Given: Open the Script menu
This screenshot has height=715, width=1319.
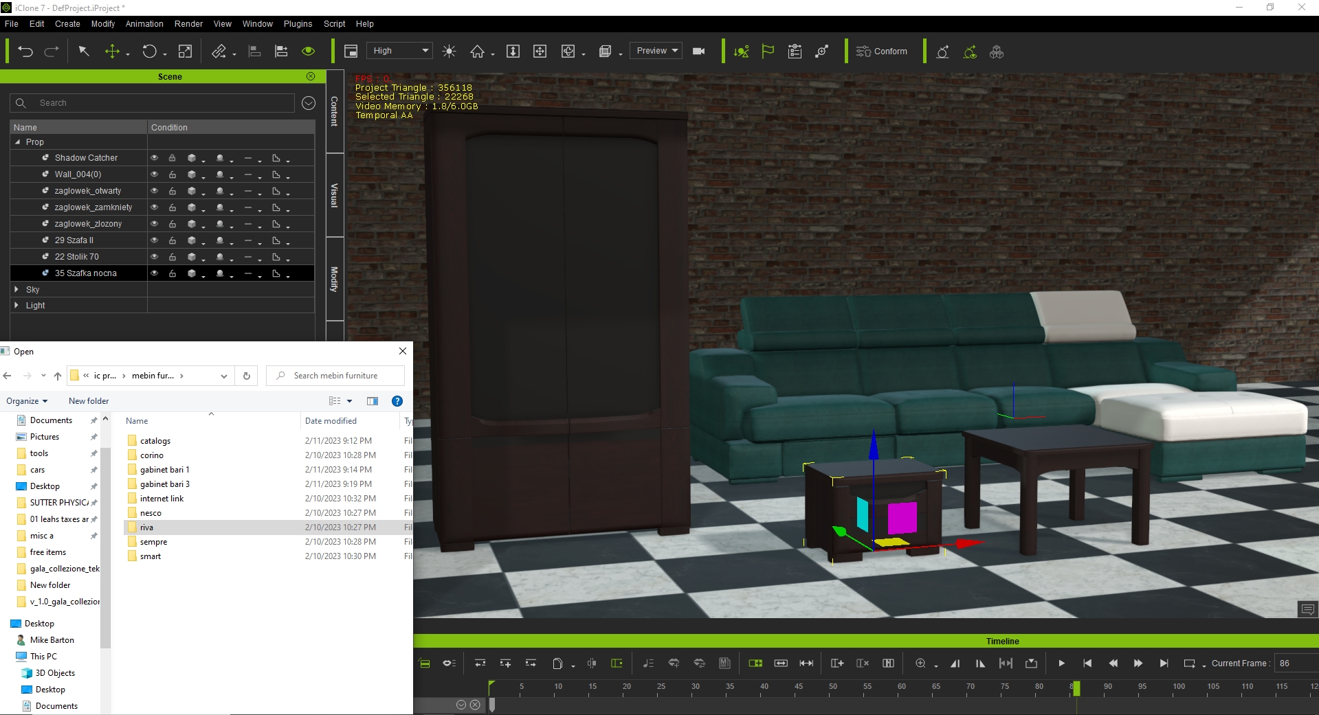Looking at the screenshot, I should pos(335,23).
